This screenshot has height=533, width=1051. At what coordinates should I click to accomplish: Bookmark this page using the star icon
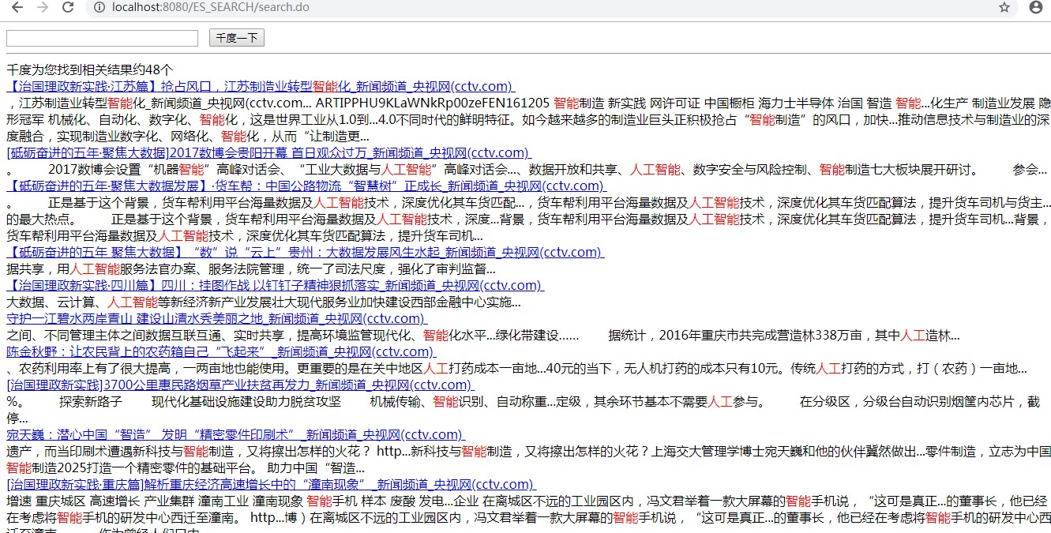click(1004, 8)
